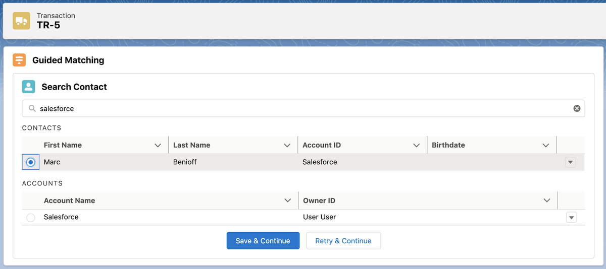Show row actions for Salesforce account
The height and width of the screenshot is (269, 606).
[571, 218]
